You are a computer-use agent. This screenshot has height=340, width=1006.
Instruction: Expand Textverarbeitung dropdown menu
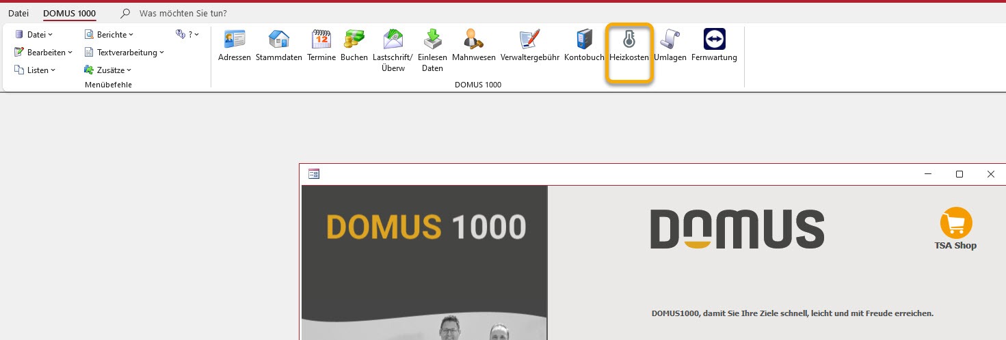click(124, 52)
